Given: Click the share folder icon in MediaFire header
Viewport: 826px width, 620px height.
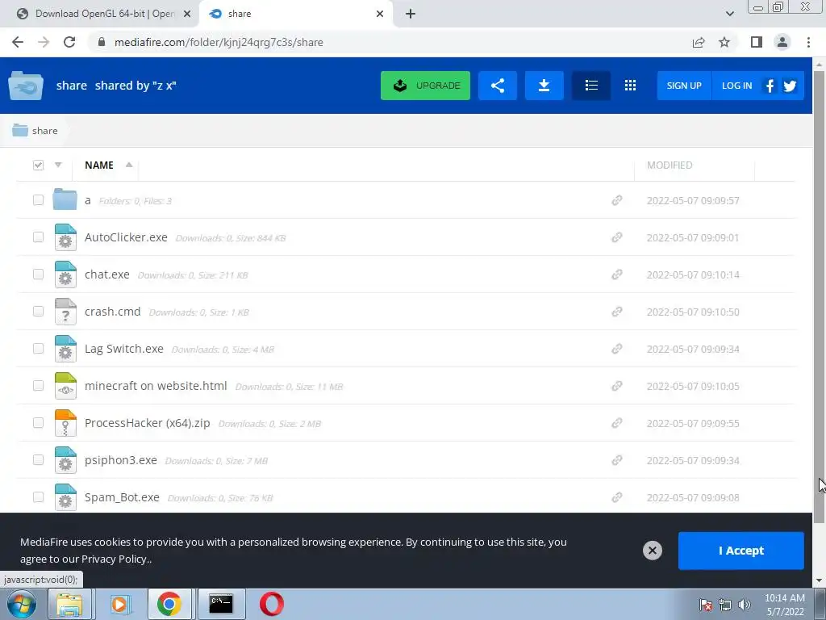Looking at the screenshot, I should pyautogui.click(x=25, y=86).
